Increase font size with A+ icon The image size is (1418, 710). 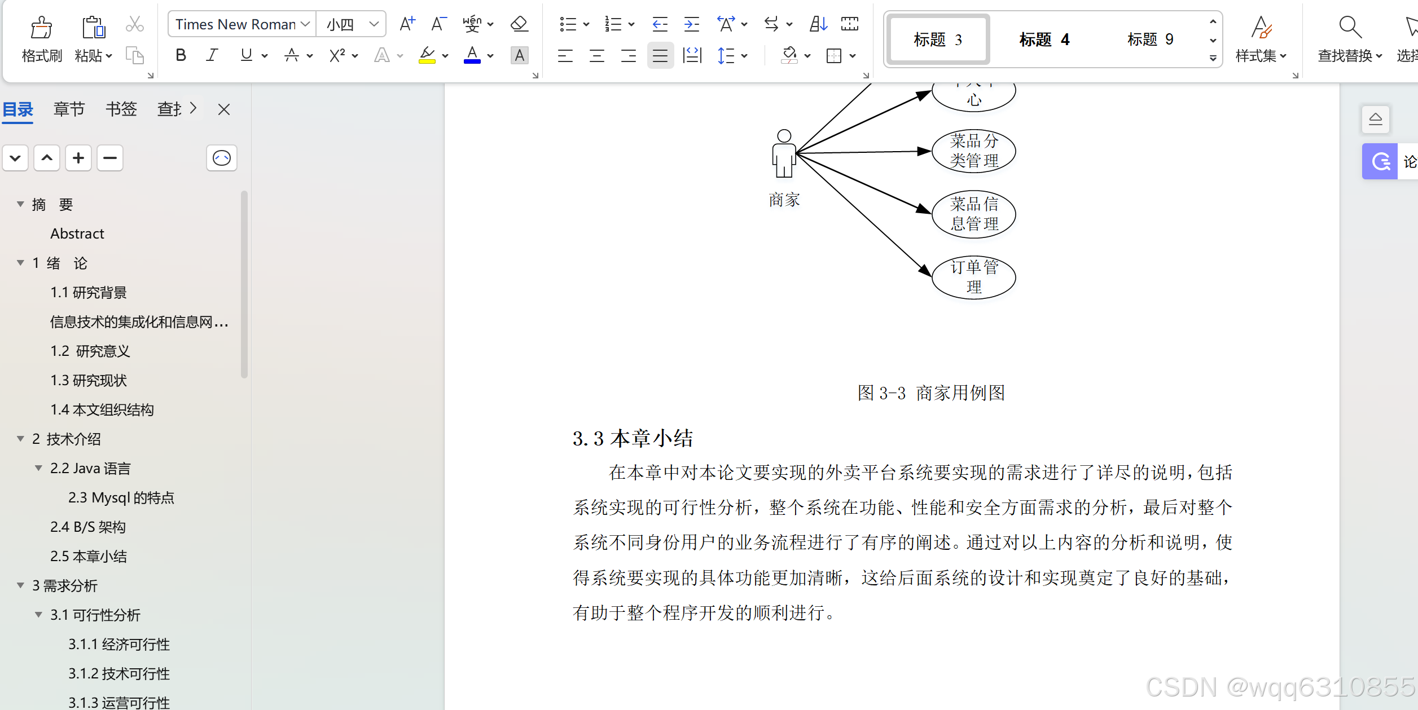point(407,24)
